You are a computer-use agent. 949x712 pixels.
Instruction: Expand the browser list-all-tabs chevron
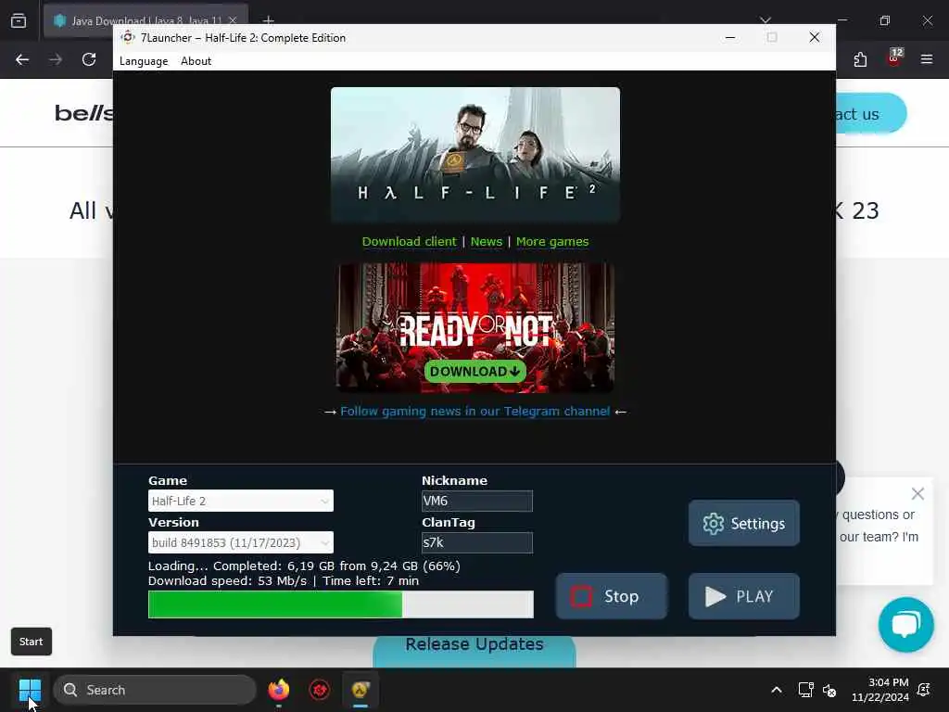click(x=766, y=20)
